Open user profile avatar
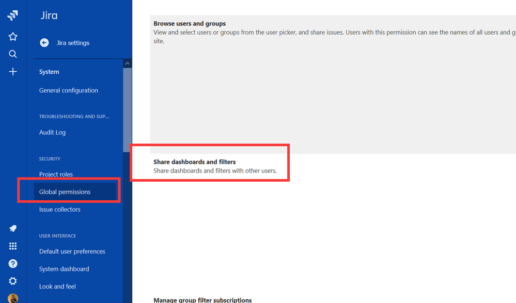This screenshot has height=303, width=516. pyautogui.click(x=13, y=298)
